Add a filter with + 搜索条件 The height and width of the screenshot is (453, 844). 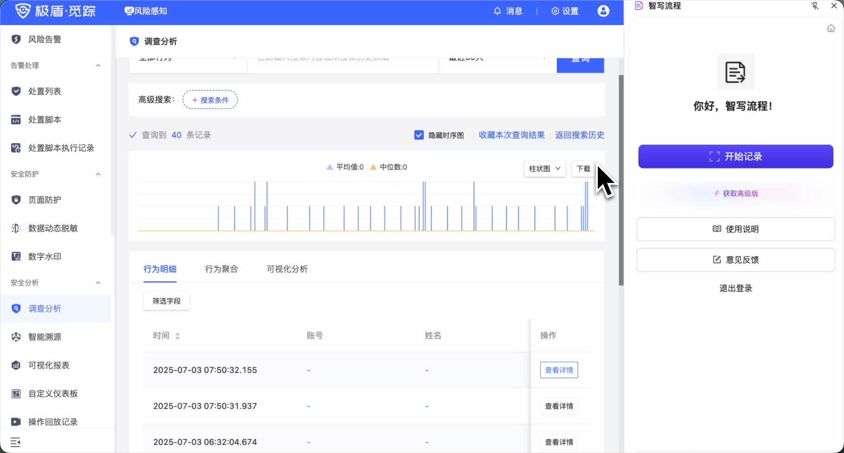210,100
